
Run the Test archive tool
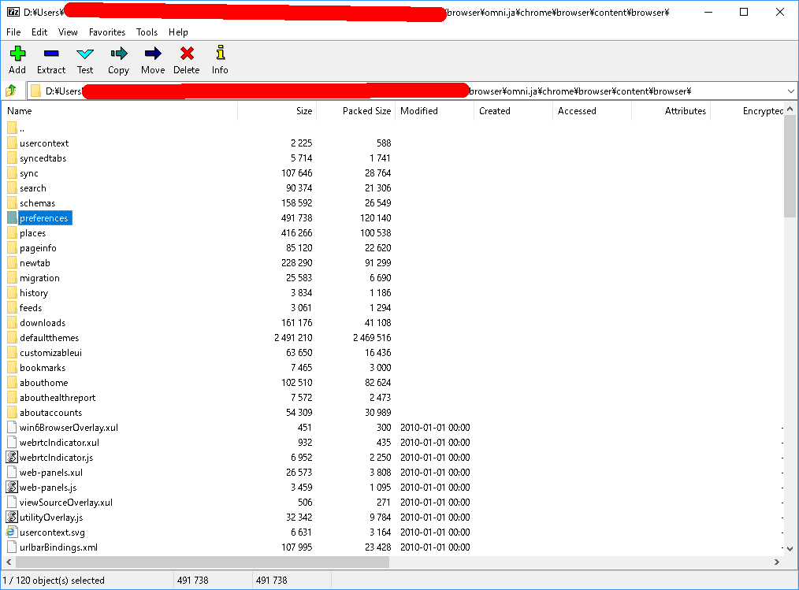84,54
